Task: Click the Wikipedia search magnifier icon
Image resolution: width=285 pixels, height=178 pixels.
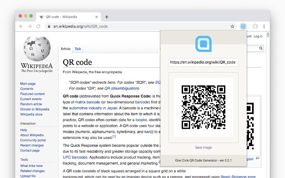Action: 261,48
